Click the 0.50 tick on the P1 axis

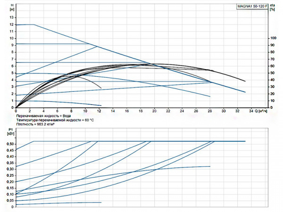(10, 144)
